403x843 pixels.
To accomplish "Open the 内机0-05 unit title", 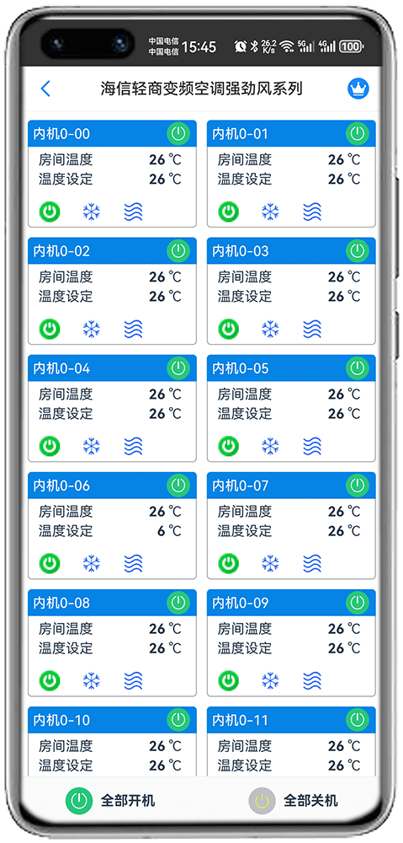I will (241, 368).
